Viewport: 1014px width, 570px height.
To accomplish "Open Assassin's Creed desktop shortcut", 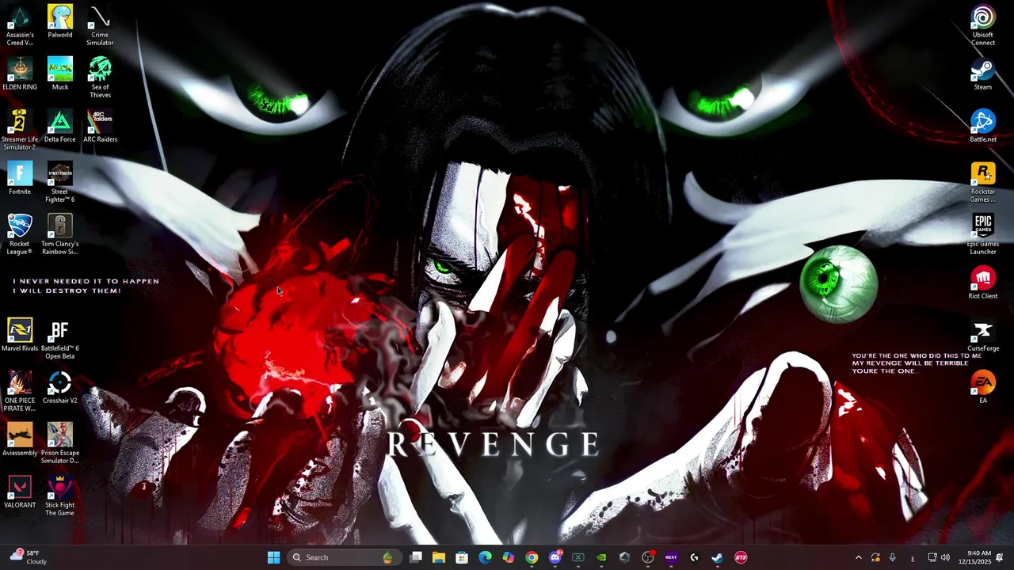I will [20, 25].
